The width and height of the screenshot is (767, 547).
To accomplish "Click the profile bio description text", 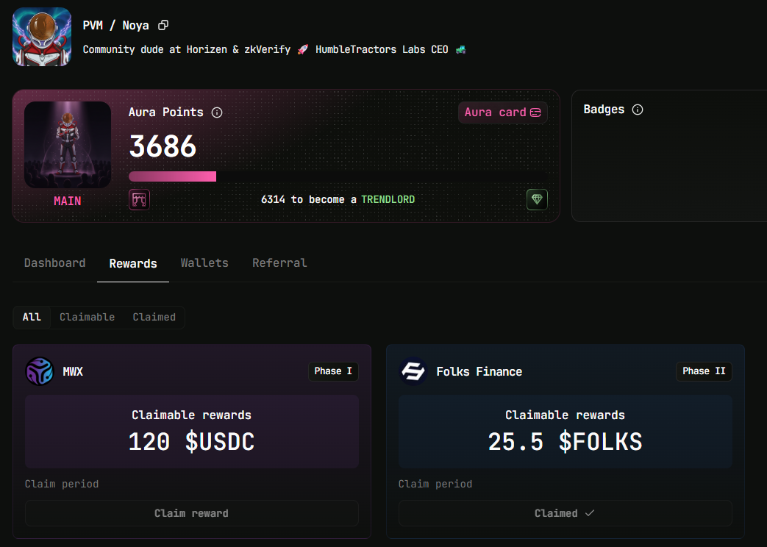I will pos(274,49).
